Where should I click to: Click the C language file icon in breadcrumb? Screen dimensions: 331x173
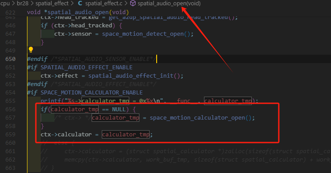[x=80, y=4]
